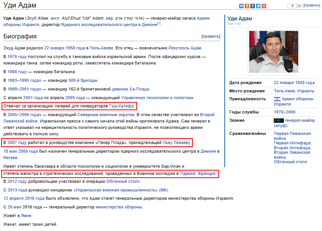Viewport: 322px width, 231px height.
Task: Open the portrait photo of Уди Адам
Action: tap(274, 52)
